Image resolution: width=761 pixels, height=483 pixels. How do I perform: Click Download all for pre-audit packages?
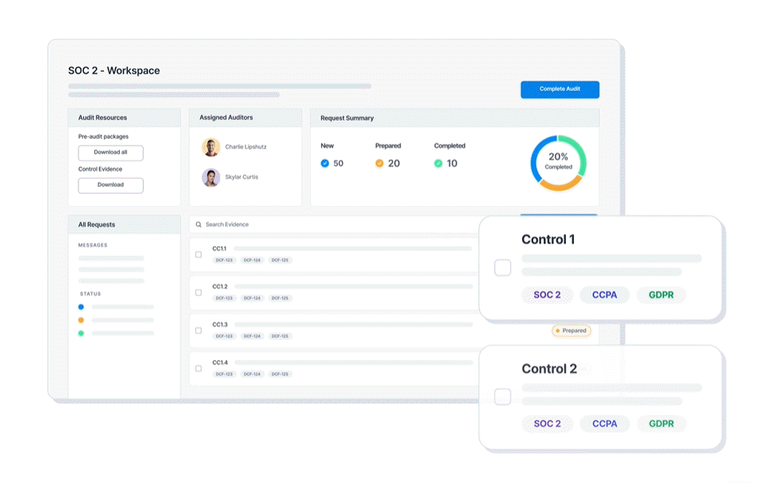(x=110, y=152)
